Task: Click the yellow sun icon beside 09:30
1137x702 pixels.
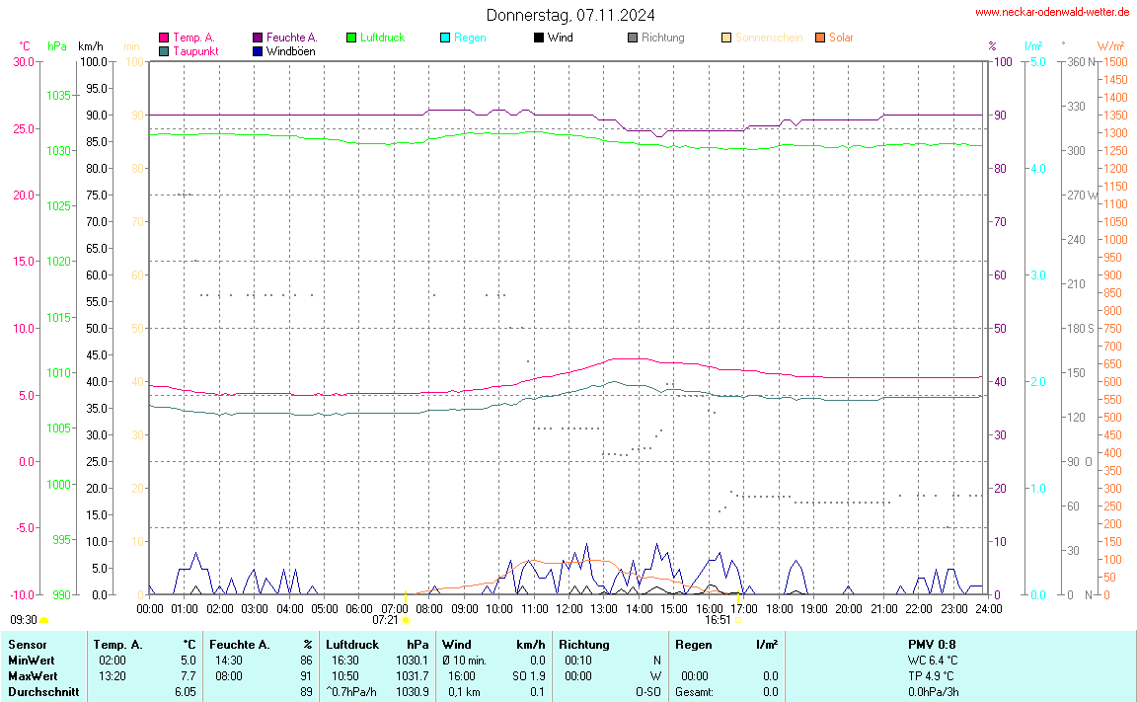Action: (44, 620)
